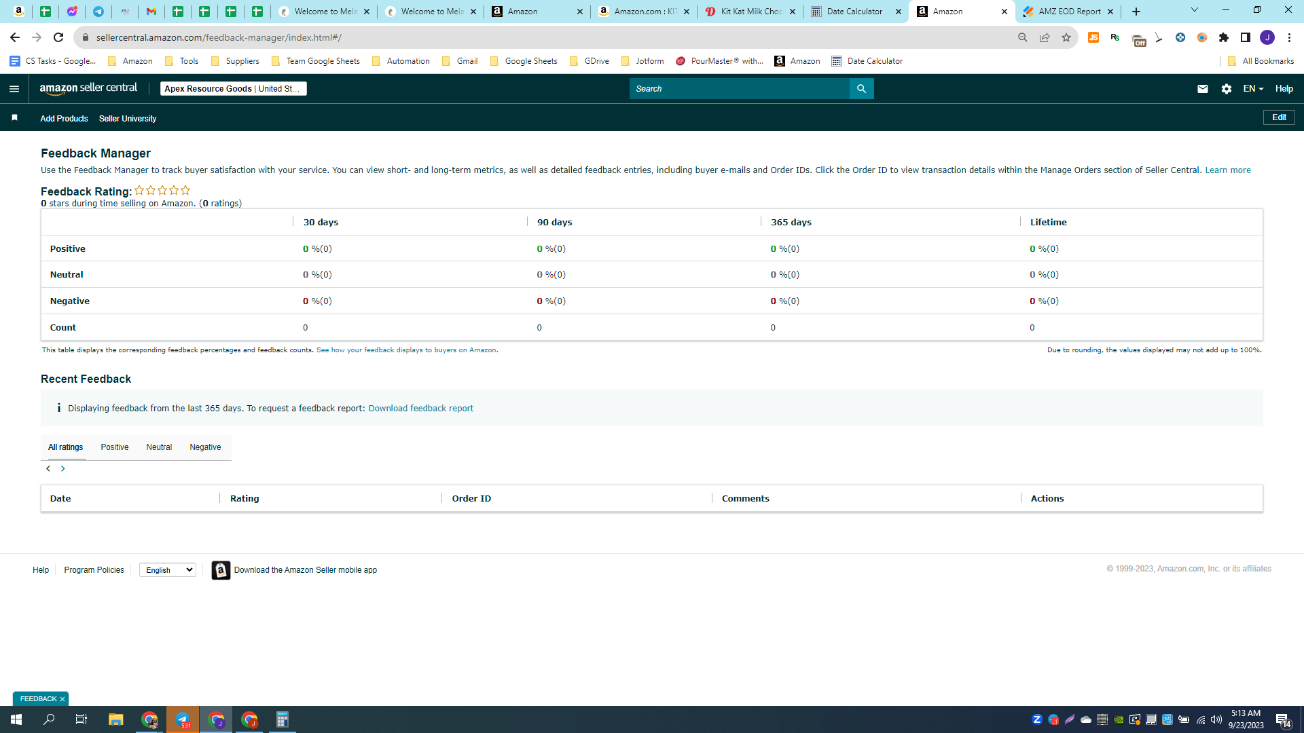Click the browser back arrow
Viewport: 1304px width, 733px height.
click(15, 37)
